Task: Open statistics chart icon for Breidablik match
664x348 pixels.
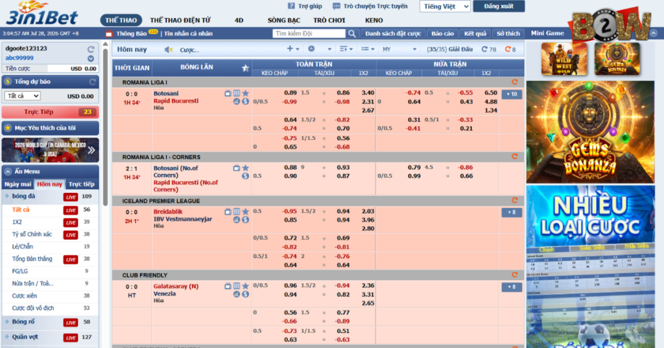Action: tap(237, 220)
